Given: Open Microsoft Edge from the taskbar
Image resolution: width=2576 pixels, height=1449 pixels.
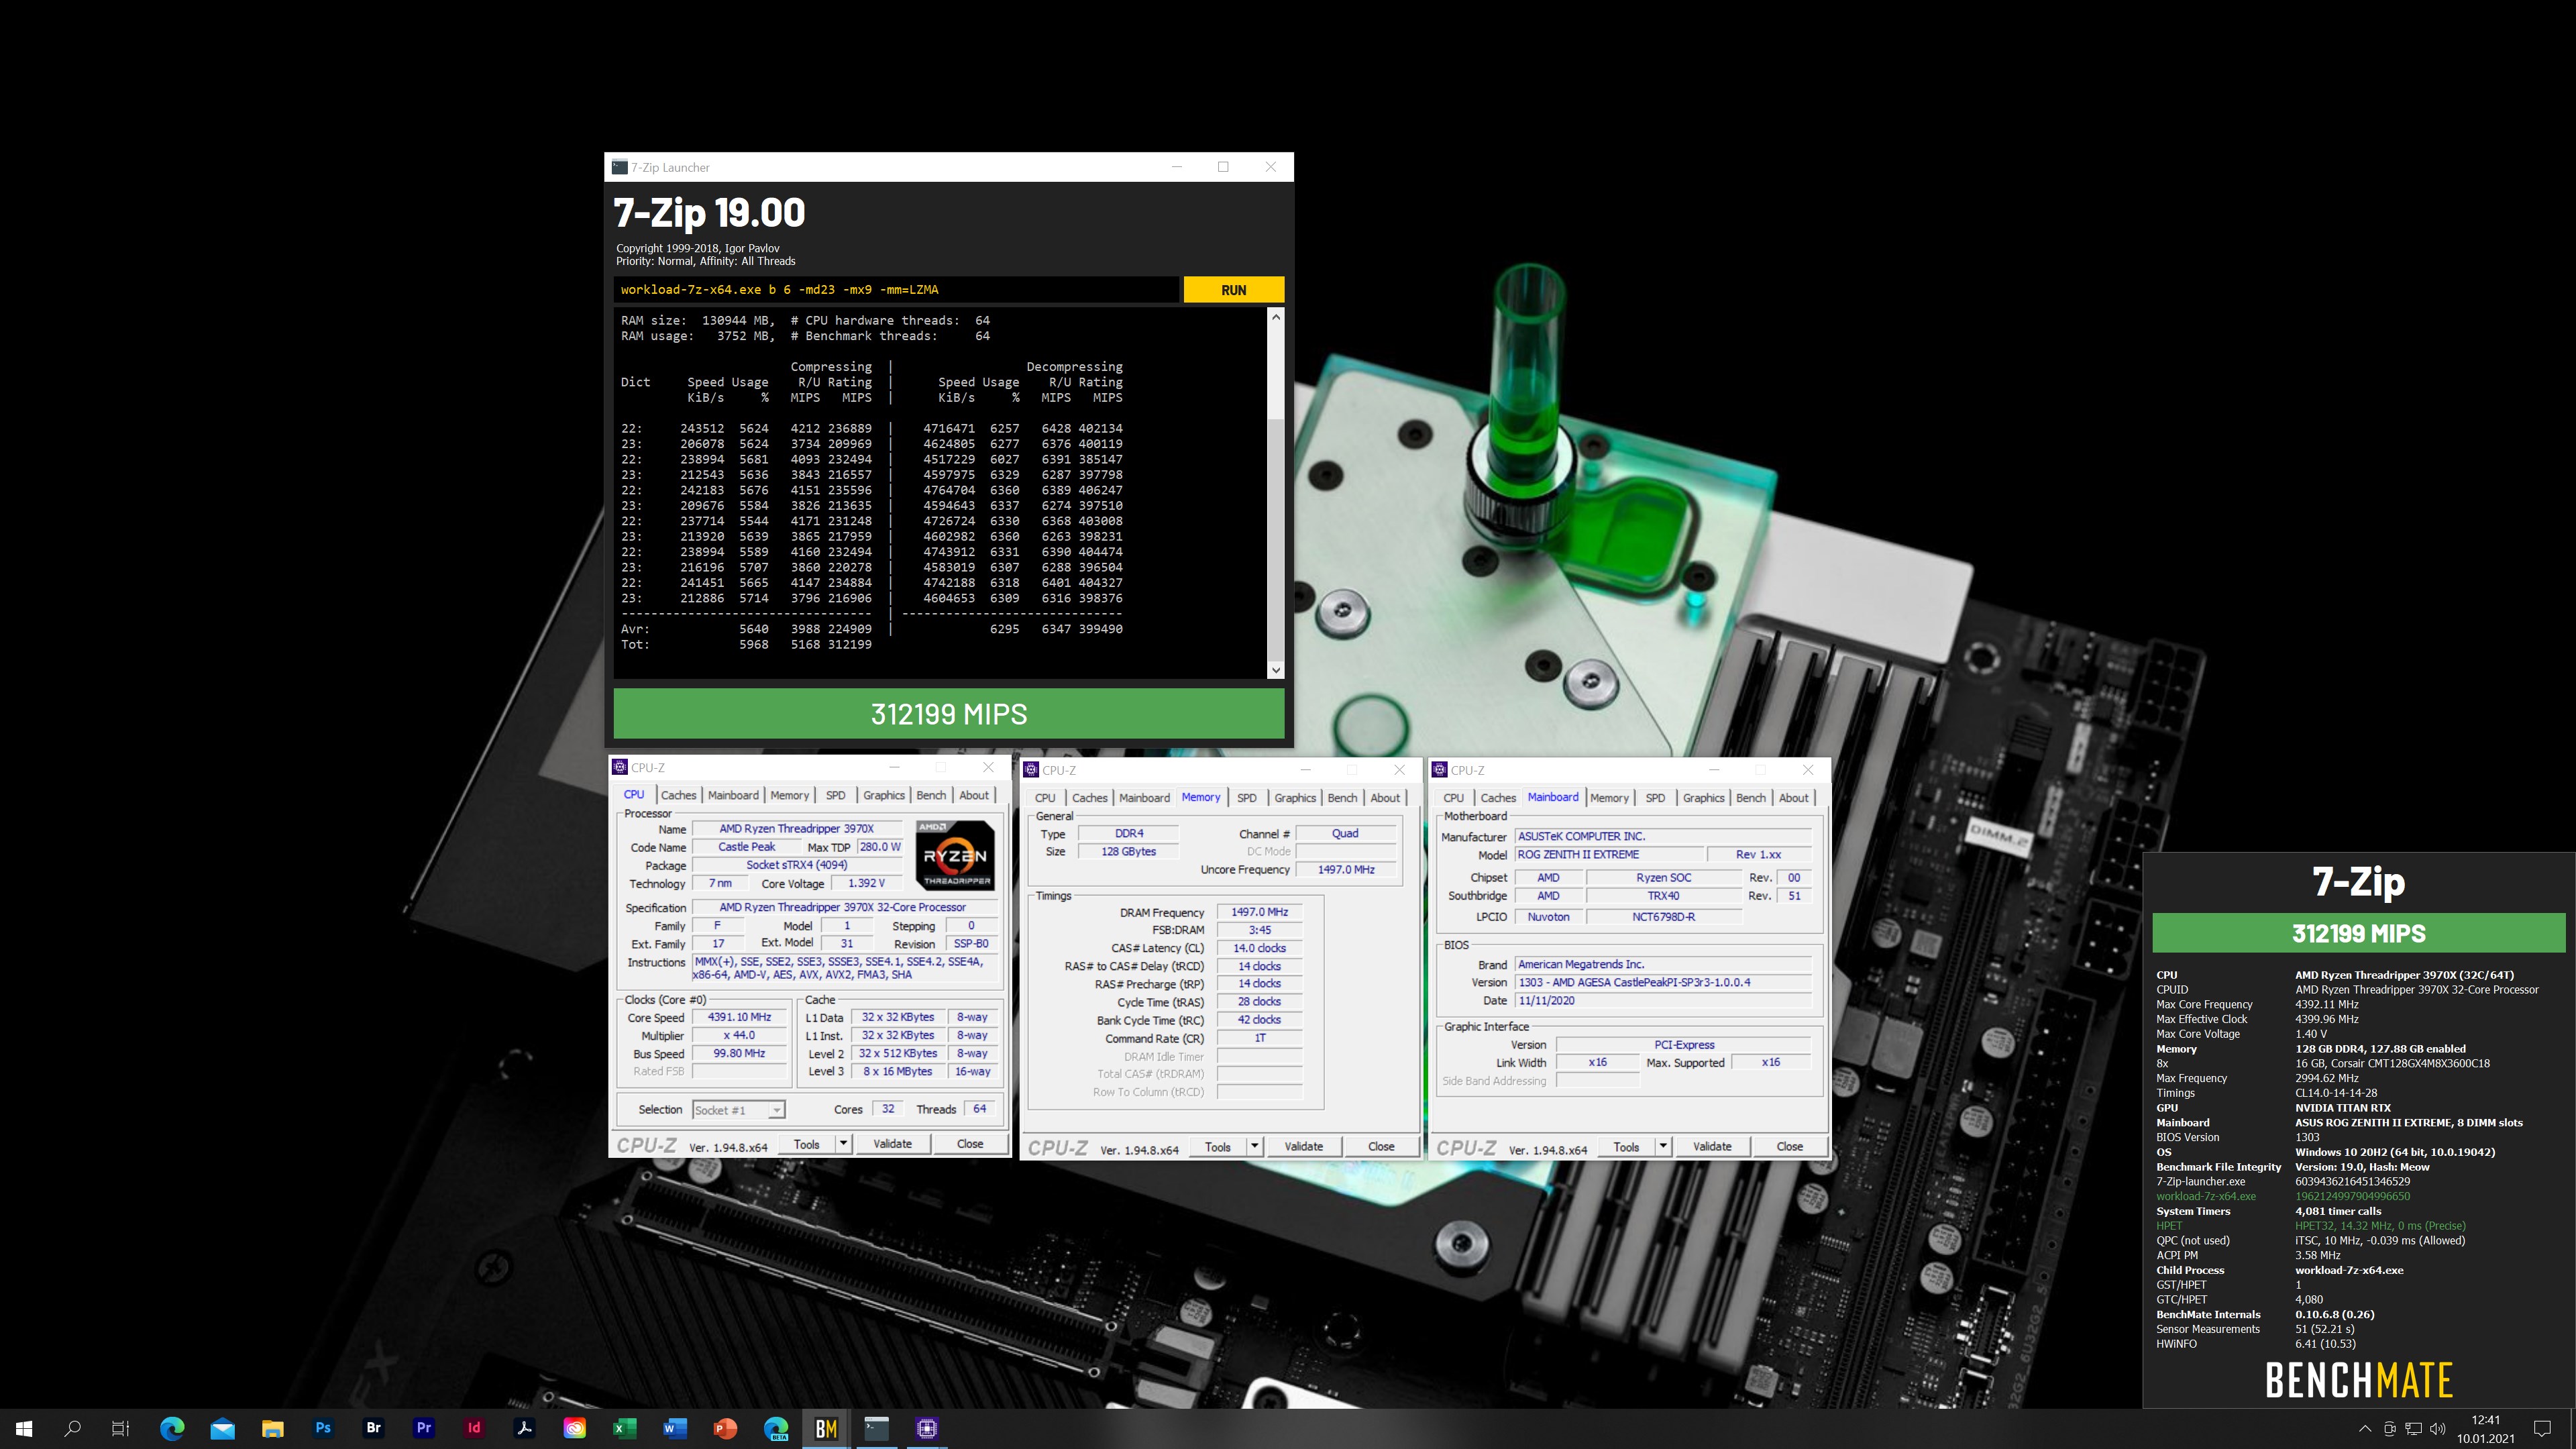Looking at the screenshot, I should pyautogui.click(x=172, y=1428).
